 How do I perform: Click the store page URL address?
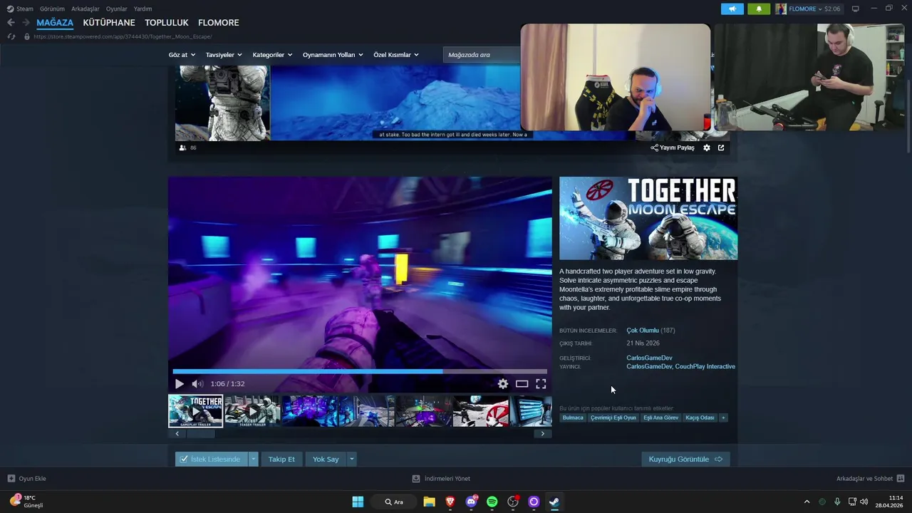pos(123,36)
